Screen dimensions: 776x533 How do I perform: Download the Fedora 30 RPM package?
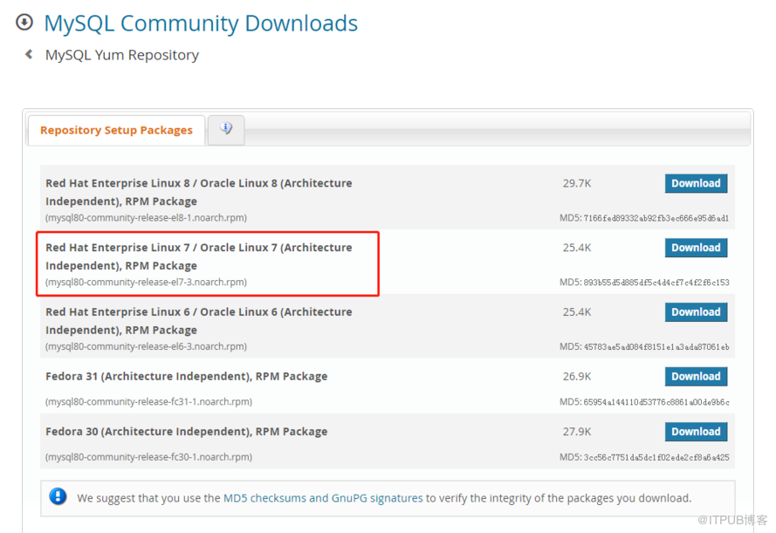pos(696,432)
